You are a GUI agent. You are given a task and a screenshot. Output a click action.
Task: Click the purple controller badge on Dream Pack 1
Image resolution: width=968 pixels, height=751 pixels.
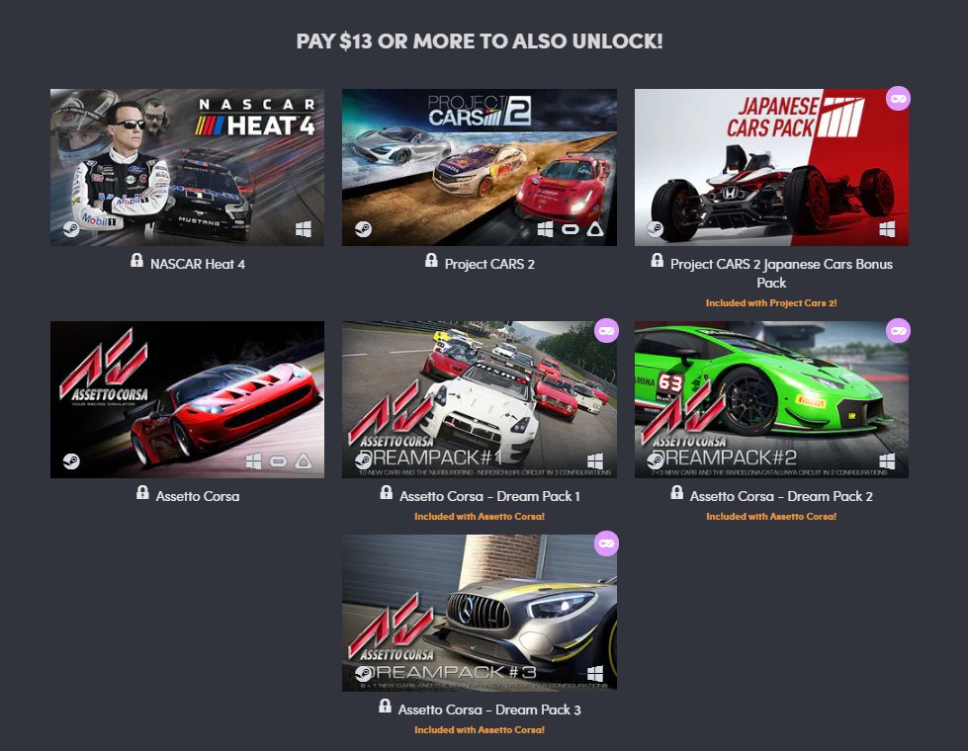[x=606, y=330]
